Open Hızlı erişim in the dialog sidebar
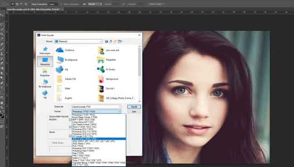Viewport: 294px width, 167px height. tap(45, 51)
